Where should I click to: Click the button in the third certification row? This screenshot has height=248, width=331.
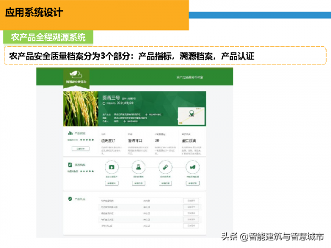191,213
